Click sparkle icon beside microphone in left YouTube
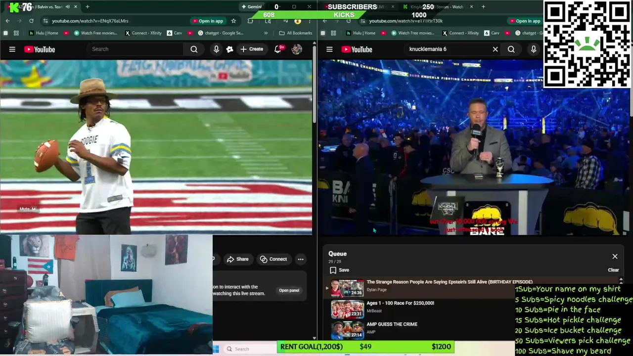The width and height of the screenshot is (633, 356). tap(229, 49)
